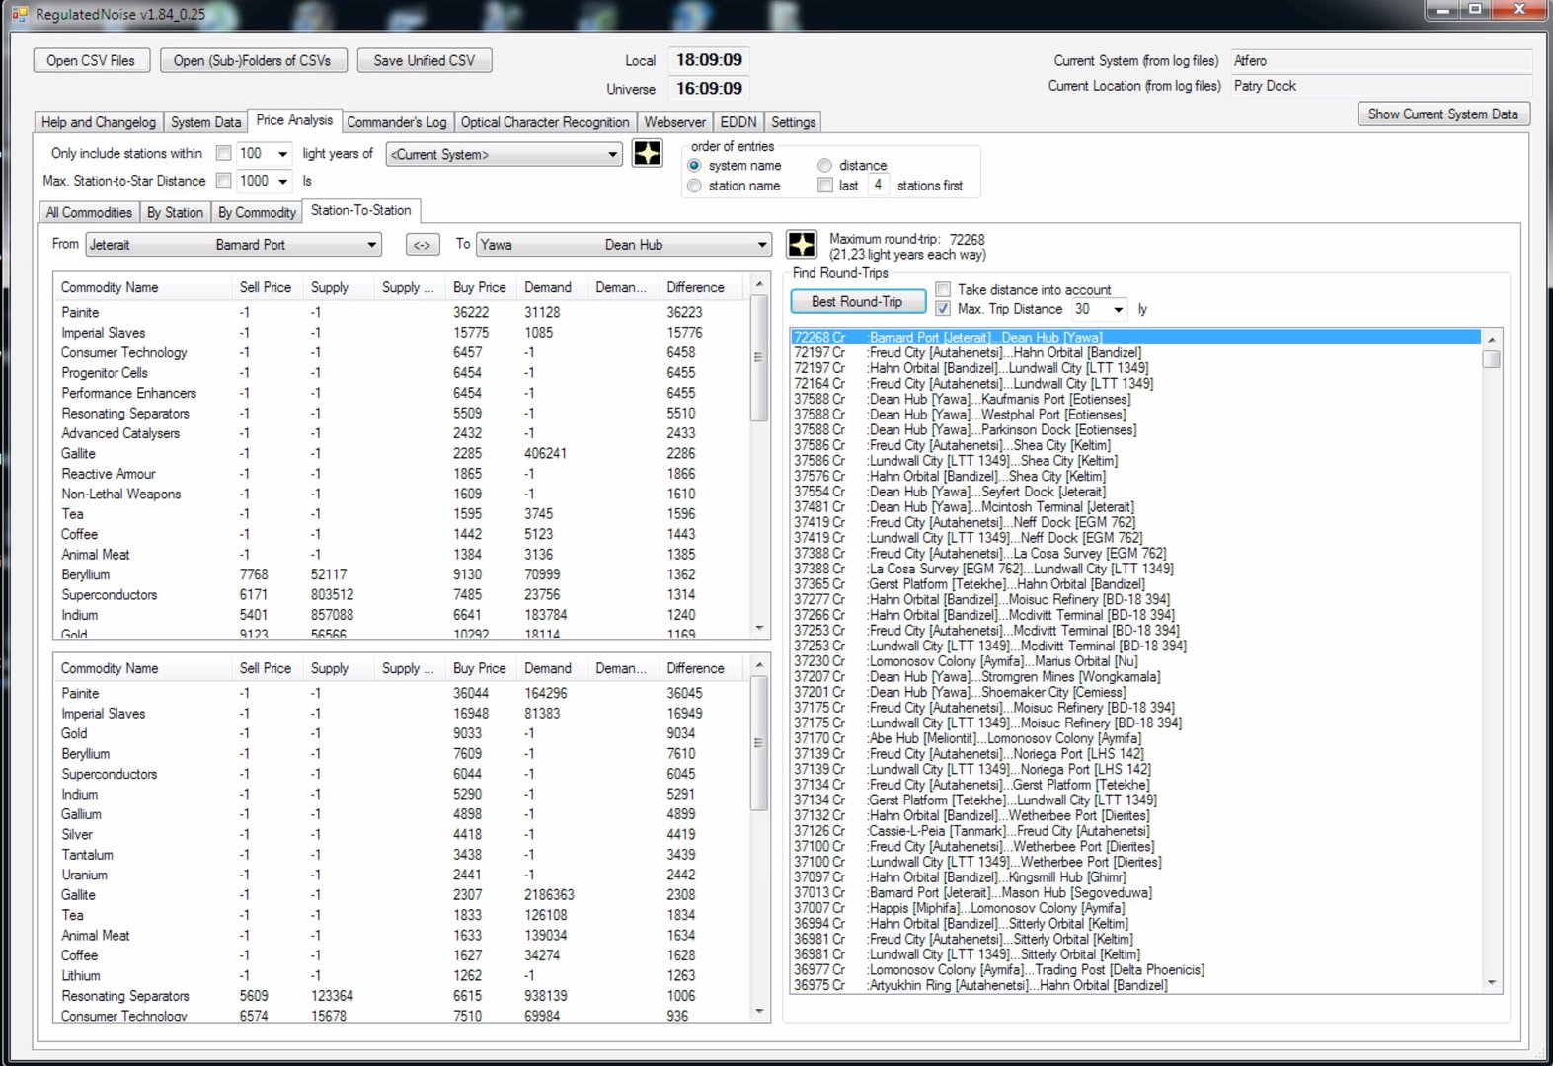
Task: Select Lithium row in lower table
Action: coord(403,975)
